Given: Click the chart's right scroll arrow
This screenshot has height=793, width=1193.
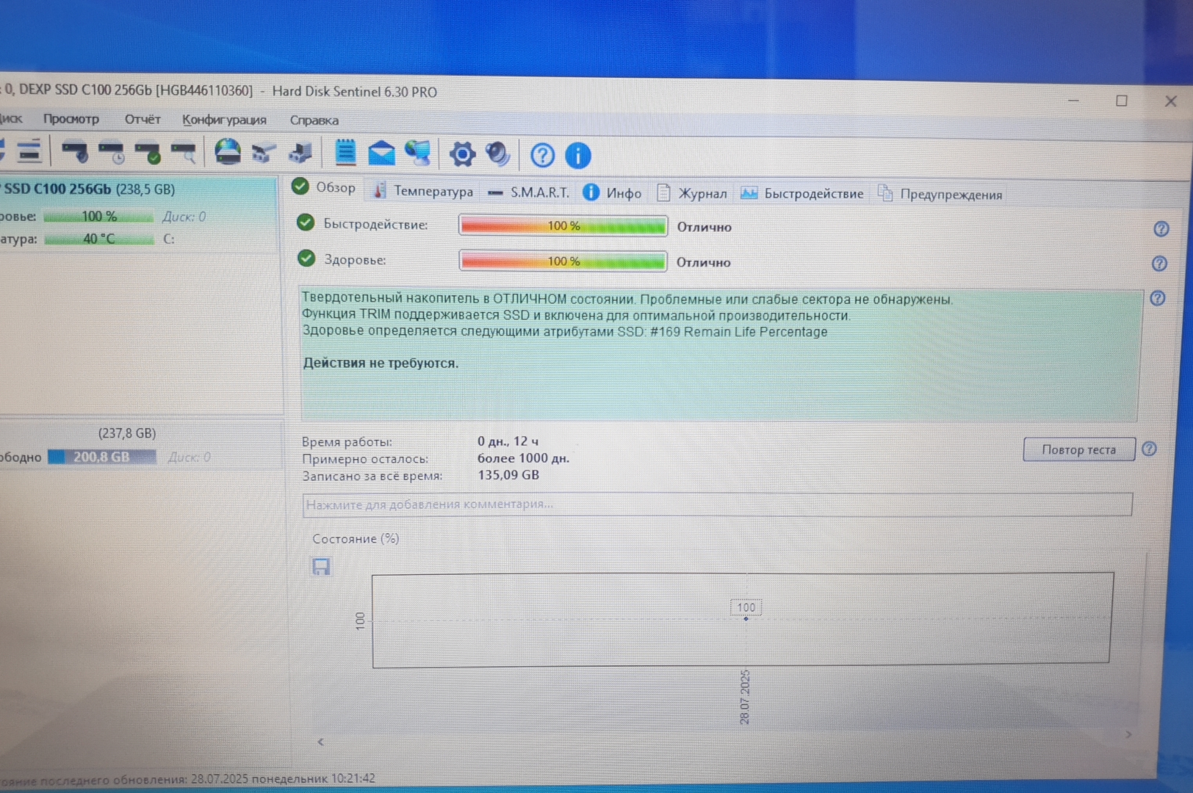Looking at the screenshot, I should click(1128, 734).
